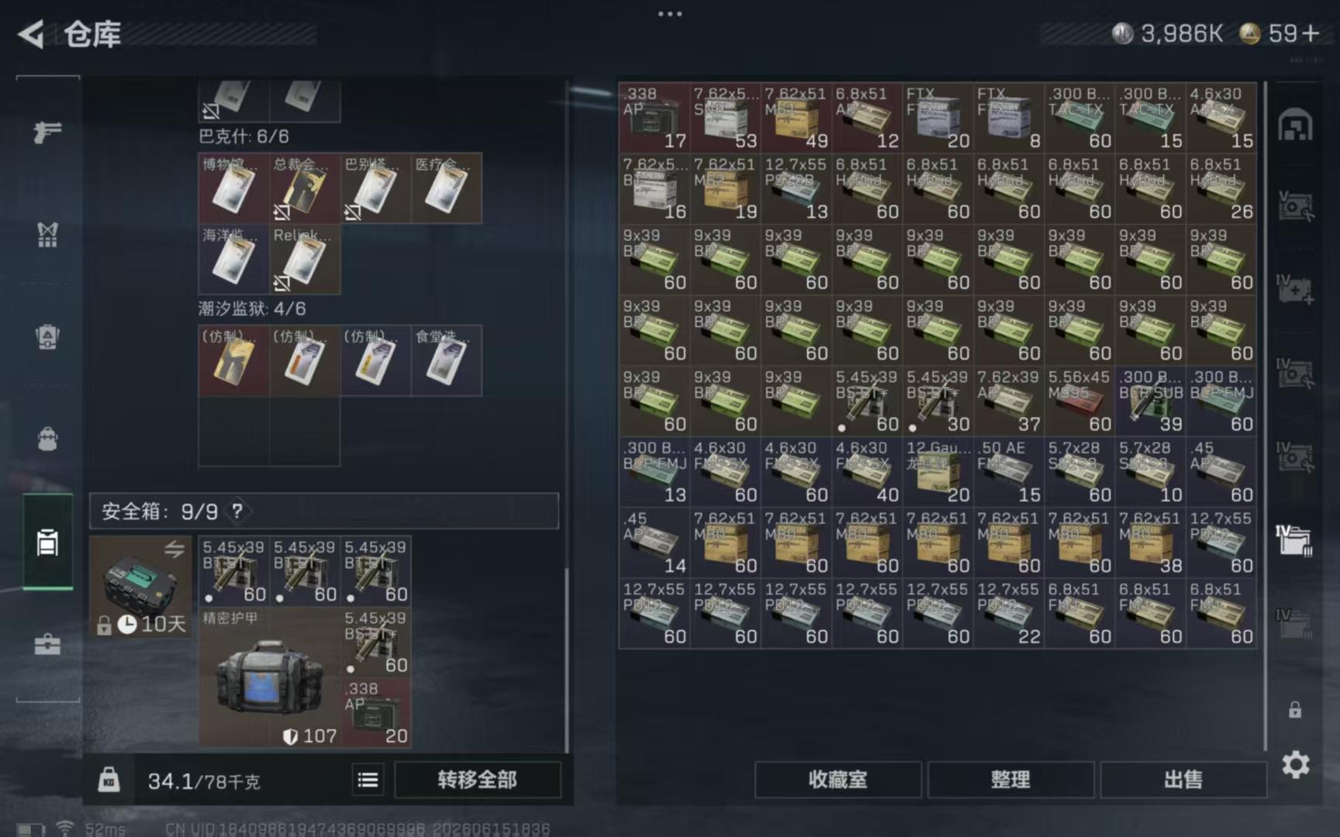Open the V weapon case storage tab
This screenshot has height=837, width=1340.
[1293, 205]
